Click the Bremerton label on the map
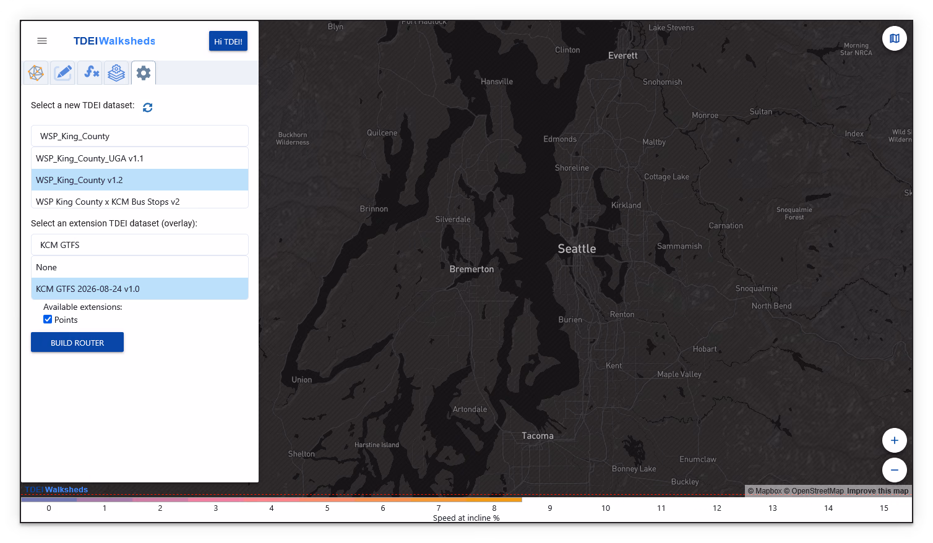The height and width of the screenshot is (543, 933). 471,269
